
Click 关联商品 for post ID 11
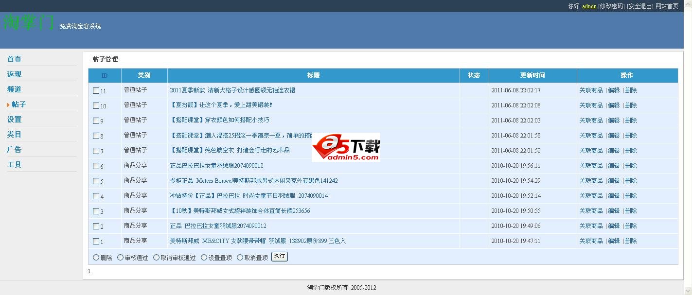tap(591, 90)
